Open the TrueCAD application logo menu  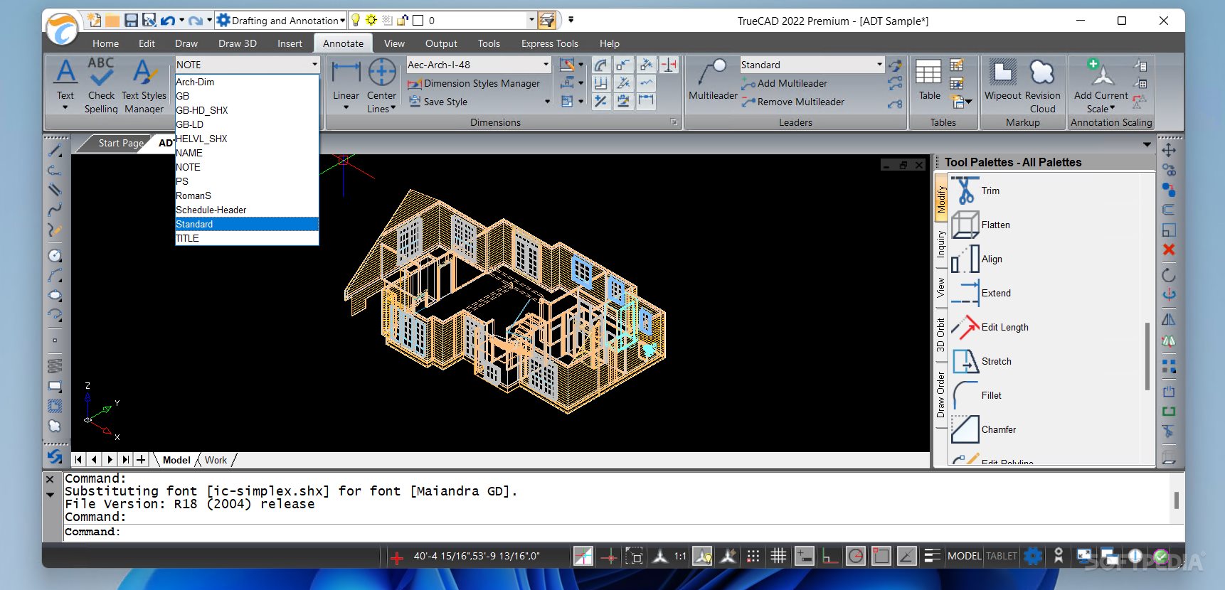(x=62, y=29)
